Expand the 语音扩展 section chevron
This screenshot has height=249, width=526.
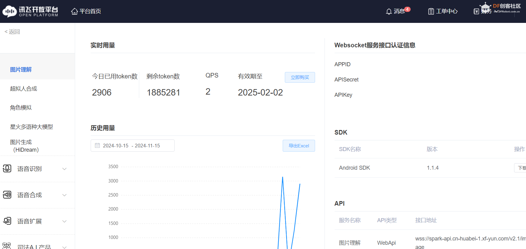tap(64, 221)
